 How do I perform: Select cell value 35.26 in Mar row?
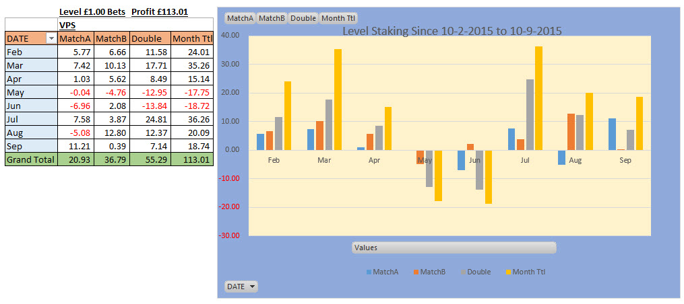point(192,66)
